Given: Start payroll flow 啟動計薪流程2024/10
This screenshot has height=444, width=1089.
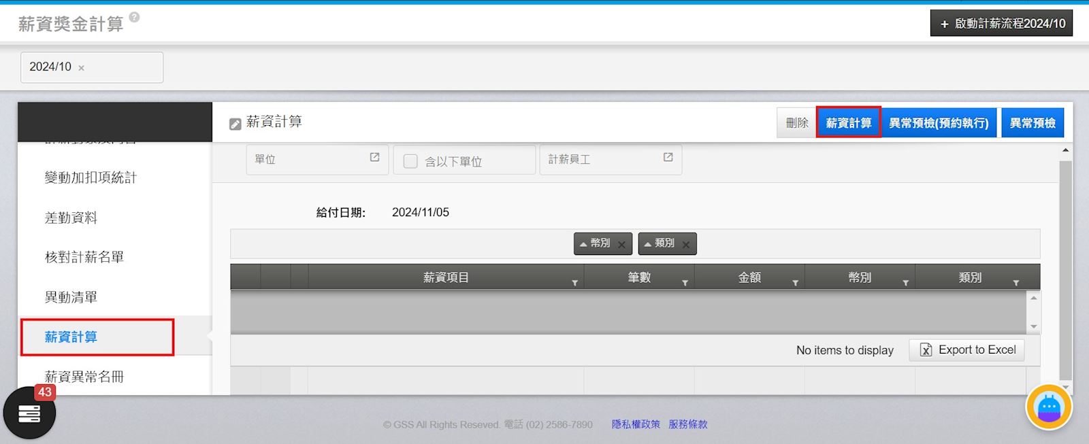Looking at the screenshot, I should pyautogui.click(x=1001, y=24).
